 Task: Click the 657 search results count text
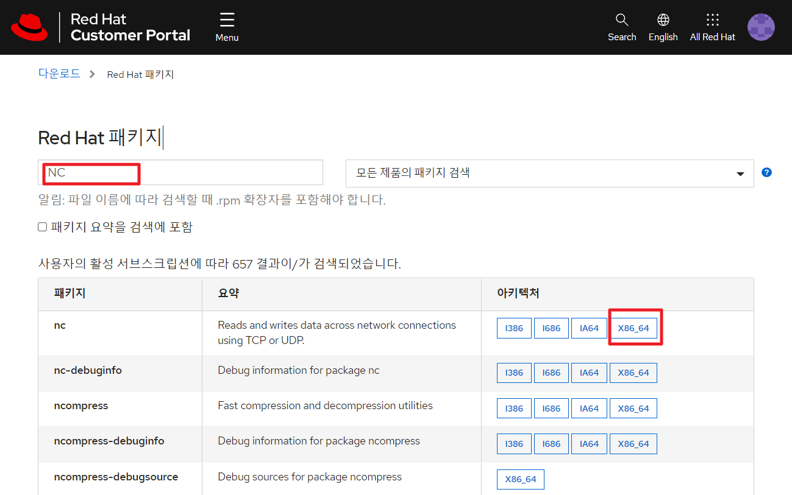[219, 264]
